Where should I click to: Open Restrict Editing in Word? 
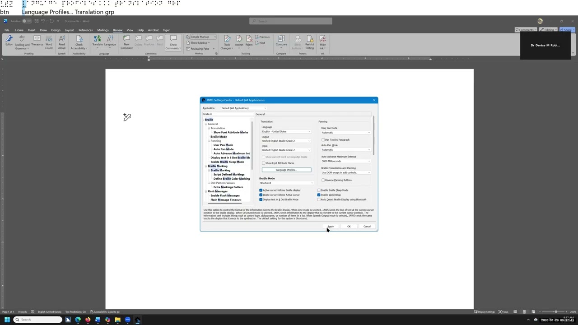click(x=310, y=42)
